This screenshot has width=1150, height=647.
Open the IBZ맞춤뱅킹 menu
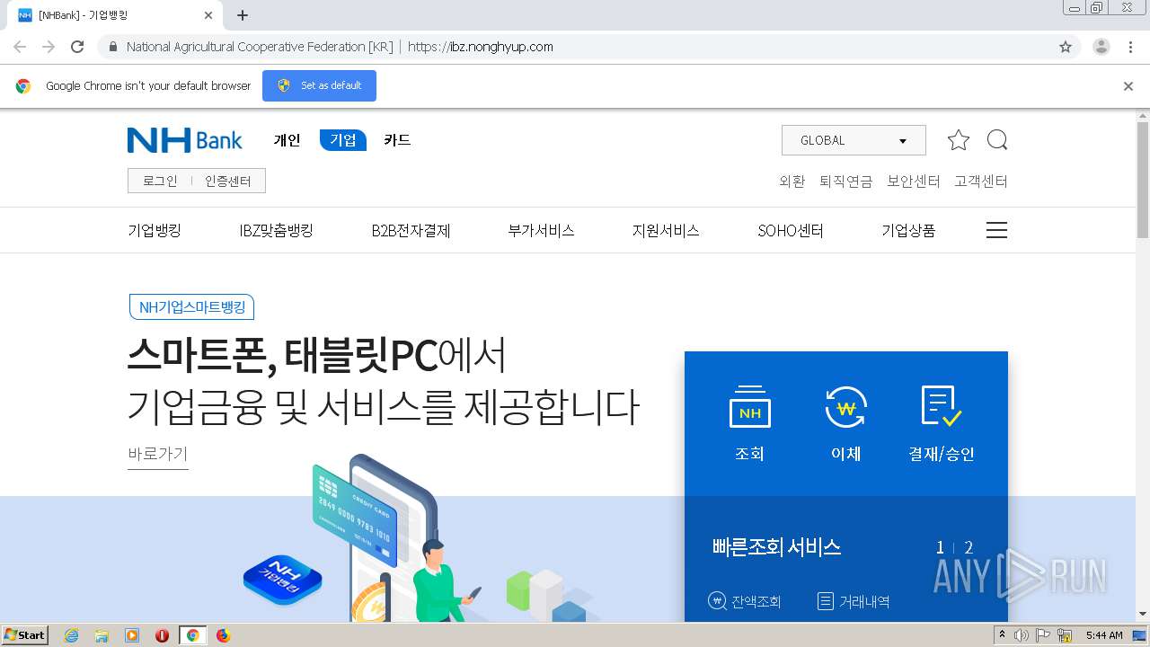(x=277, y=231)
